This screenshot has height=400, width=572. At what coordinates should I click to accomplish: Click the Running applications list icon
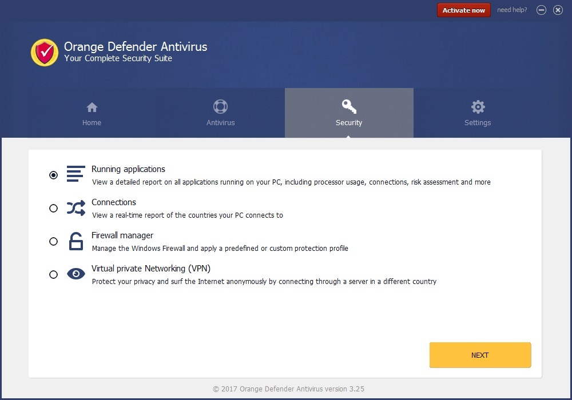[x=76, y=174]
